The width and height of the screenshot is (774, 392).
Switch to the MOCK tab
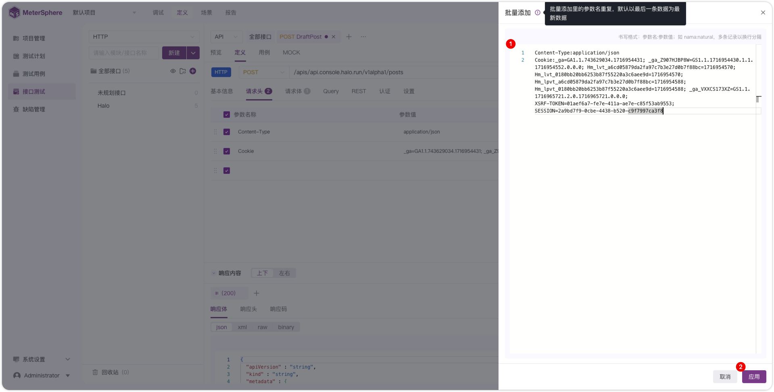click(x=291, y=52)
